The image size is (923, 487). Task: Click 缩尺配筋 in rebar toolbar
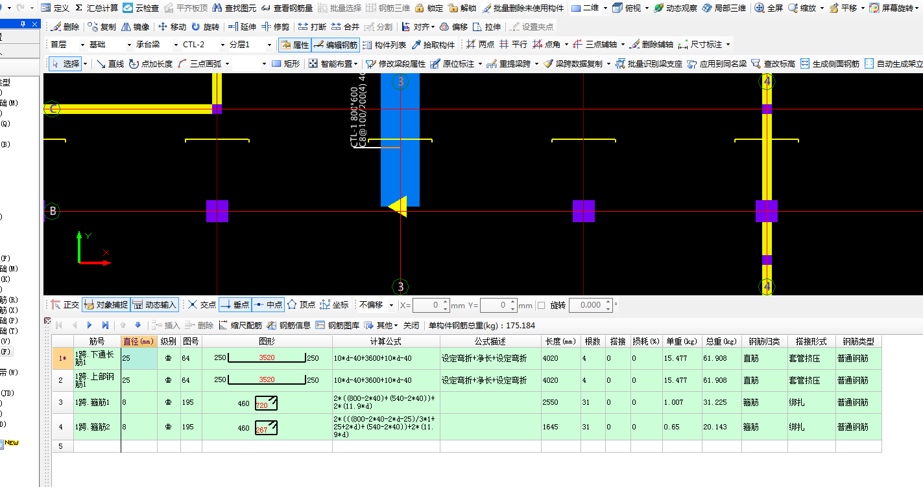241,325
